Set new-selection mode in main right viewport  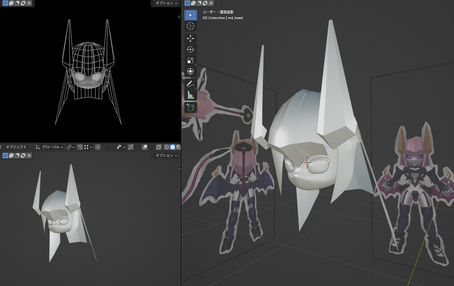click(187, 3)
